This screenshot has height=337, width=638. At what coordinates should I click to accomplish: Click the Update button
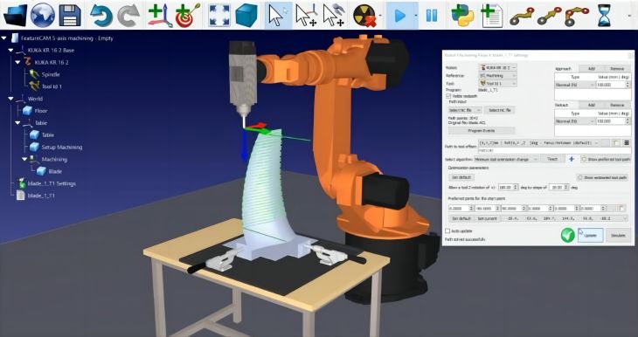[x=590, y=236]
